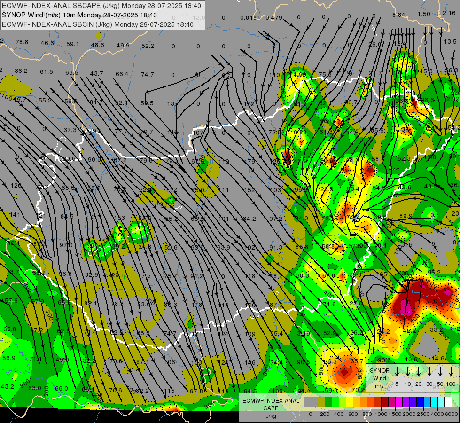This screenshot has height=423, width=460.
Task: Pick the white CAPE legend swatch
Action: [x=449, y=402]
